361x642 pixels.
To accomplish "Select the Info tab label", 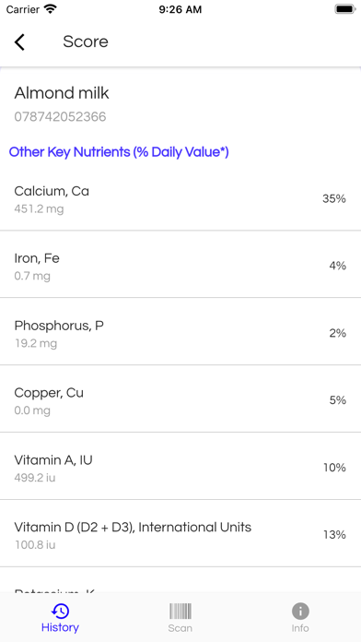I will click(300, 628).
